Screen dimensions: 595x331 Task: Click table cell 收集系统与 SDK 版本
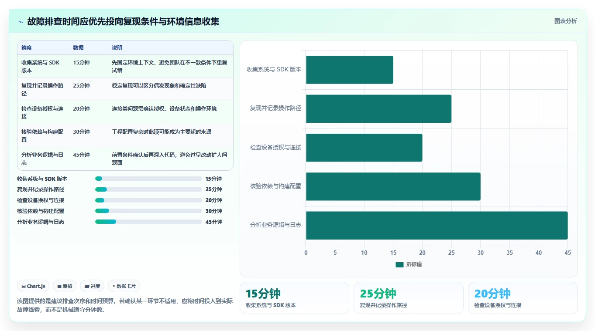(x=43, y=66)
